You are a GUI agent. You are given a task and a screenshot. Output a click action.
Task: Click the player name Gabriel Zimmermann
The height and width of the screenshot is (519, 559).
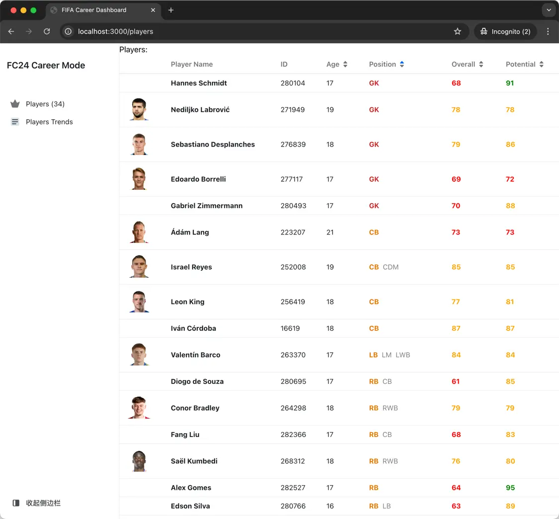[x=206, y=206]
